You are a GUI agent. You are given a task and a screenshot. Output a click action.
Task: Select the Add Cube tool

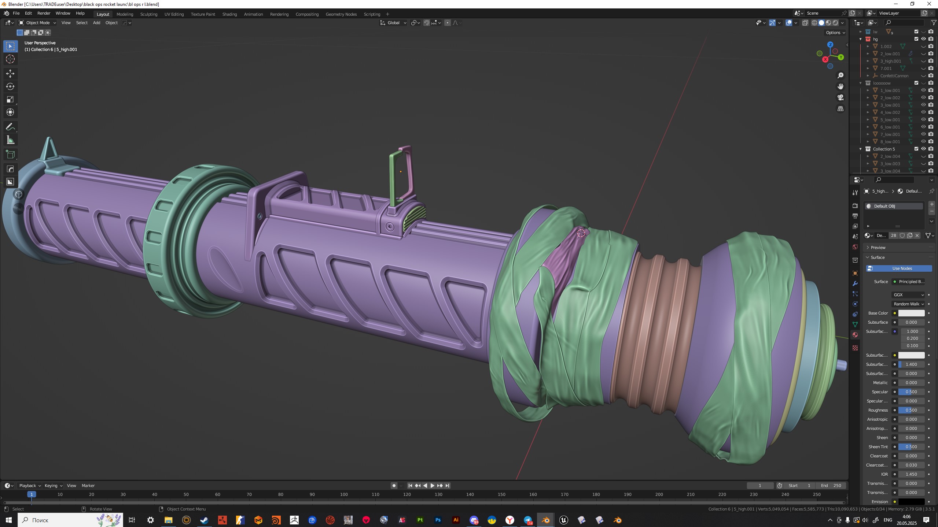click(10, 155)
